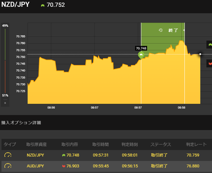Click the green HIGH arrow button at chart right

click(209, 45)
